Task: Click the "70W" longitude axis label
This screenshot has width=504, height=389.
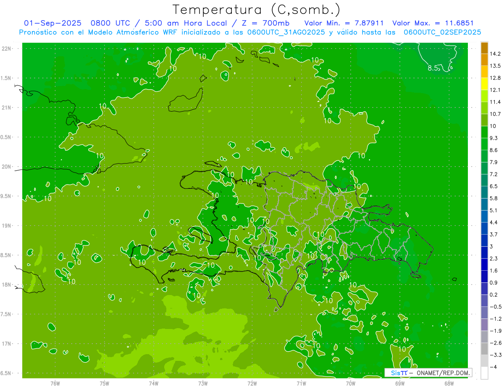Action: (x=350, y=383)
